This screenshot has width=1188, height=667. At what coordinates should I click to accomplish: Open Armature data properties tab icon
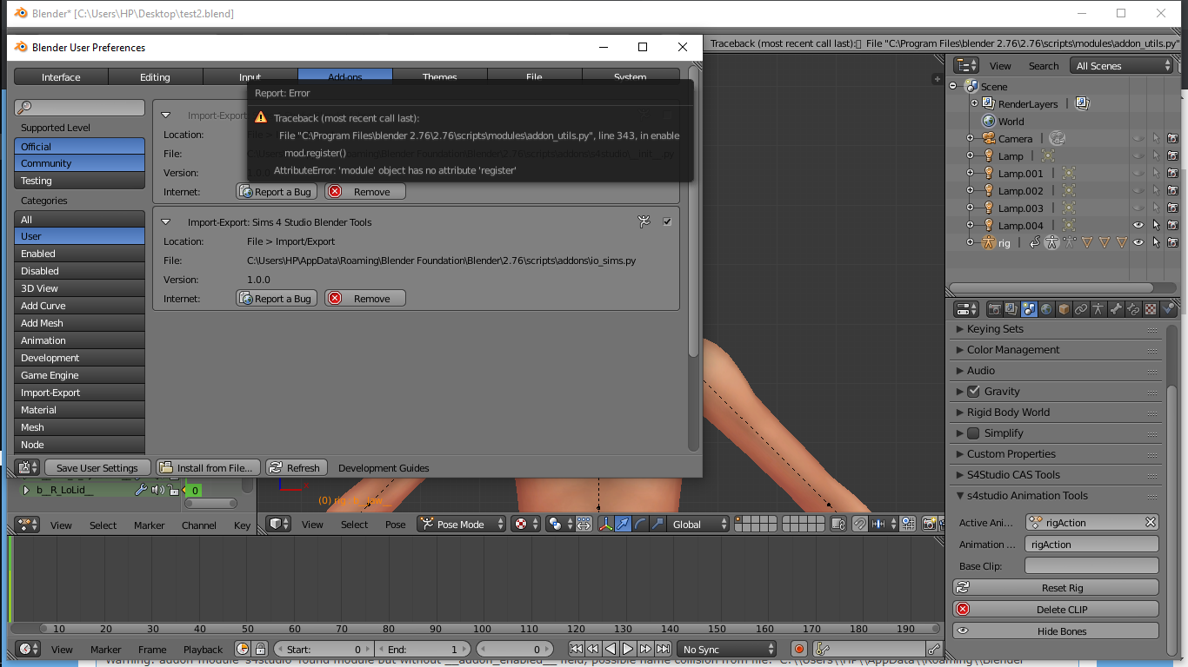point(1098,309)
